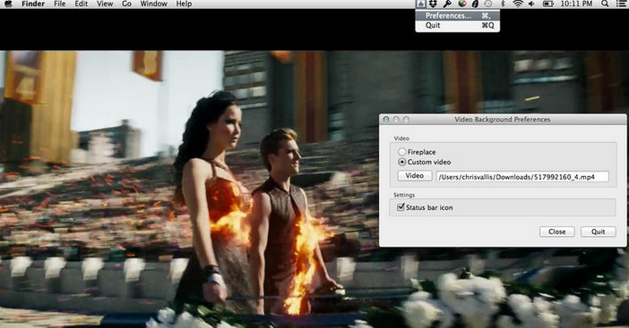Viewport: 629px width, 328px height.
Task: Open the File menu
Action: pos(60,4)
